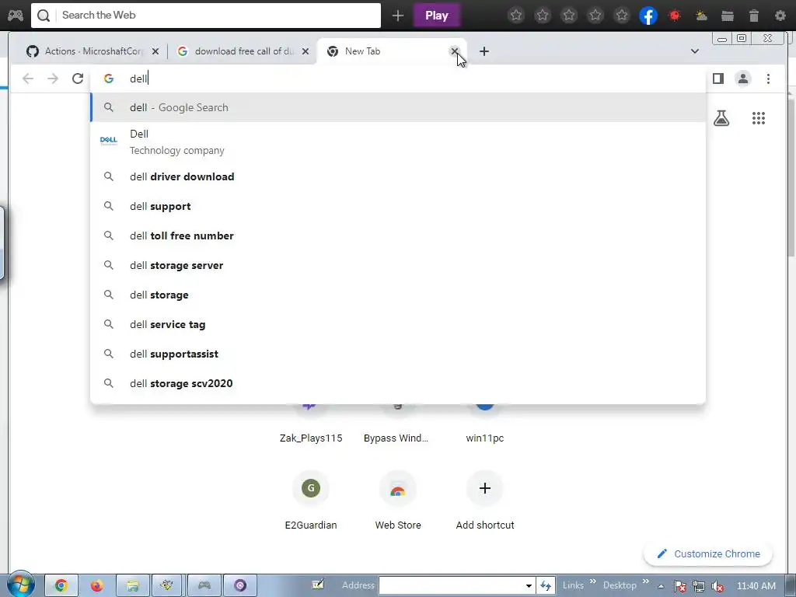Click the muted volume tray icon
Image resolution: width=796 pixels, height=597 pixels.
(717, 586)
